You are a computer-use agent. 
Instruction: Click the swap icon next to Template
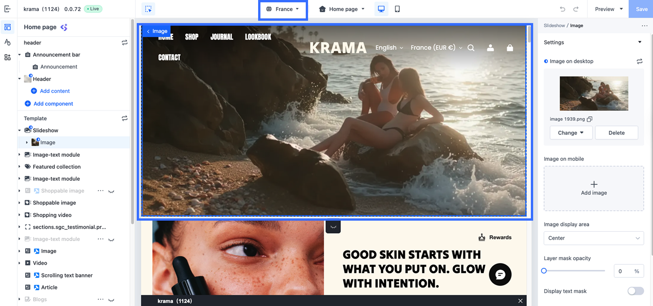[x=124, y=118]
